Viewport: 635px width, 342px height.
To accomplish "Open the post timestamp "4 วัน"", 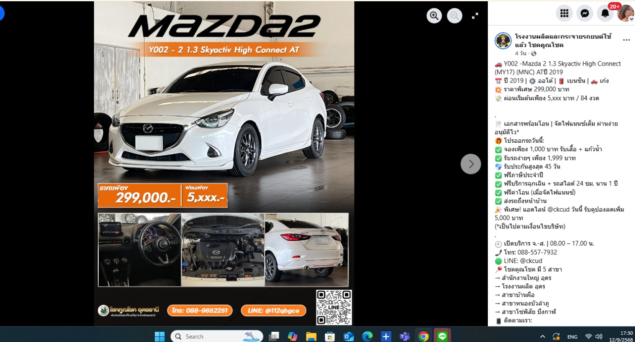I will pyautogui.click(x=521, y=54).
